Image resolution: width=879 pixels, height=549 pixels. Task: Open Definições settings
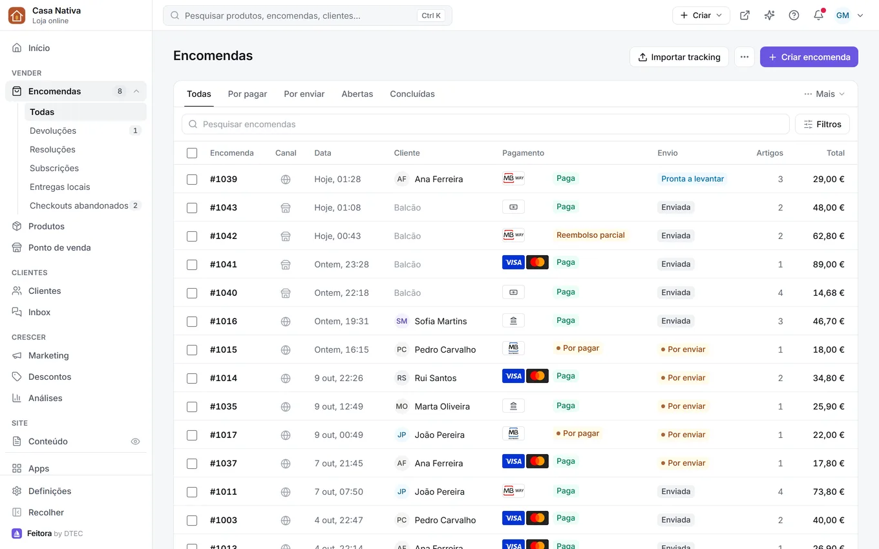click(x=76, y=491)
